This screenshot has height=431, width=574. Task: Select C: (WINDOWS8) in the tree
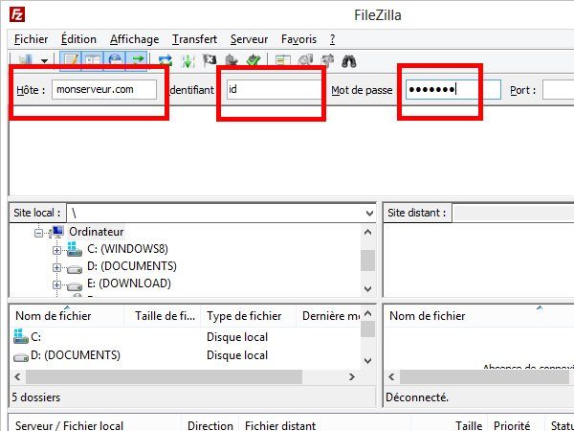click(x=127, y=249)
